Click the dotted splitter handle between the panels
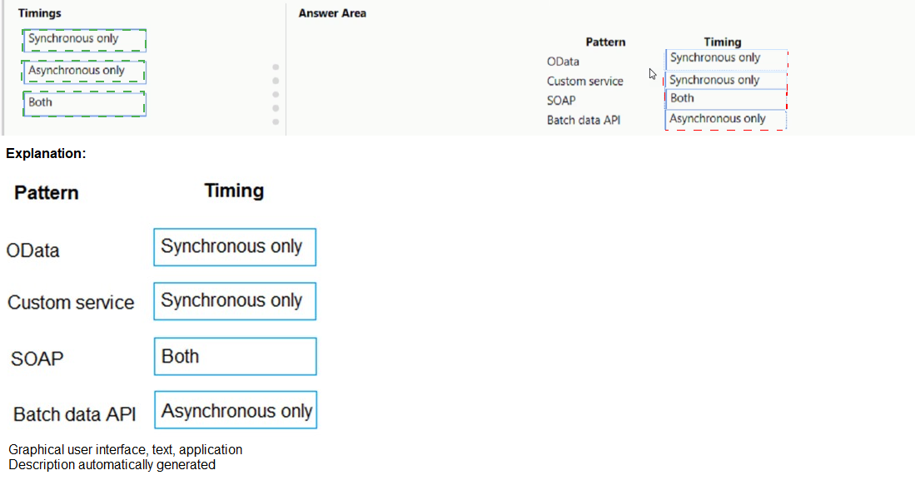 coord(276,94)
